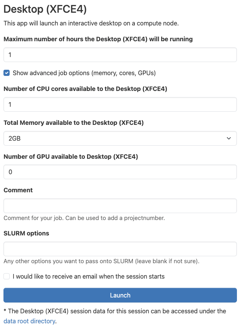240x326 pixels.
Task: Click the receive an email label text
Action: 89,276
